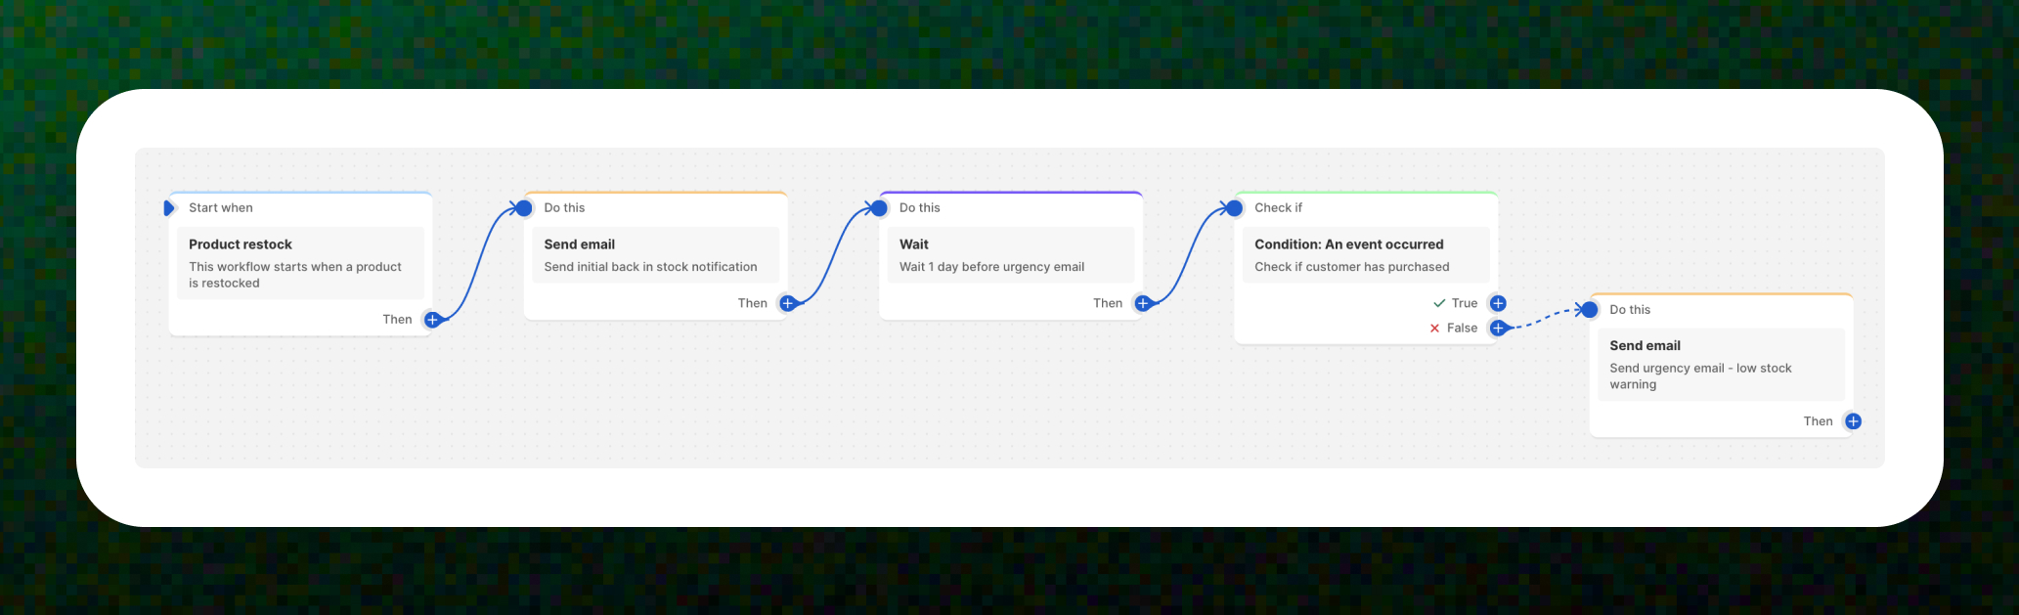
Task: Open the Product restock trigger card
Action: click(300, 263)
